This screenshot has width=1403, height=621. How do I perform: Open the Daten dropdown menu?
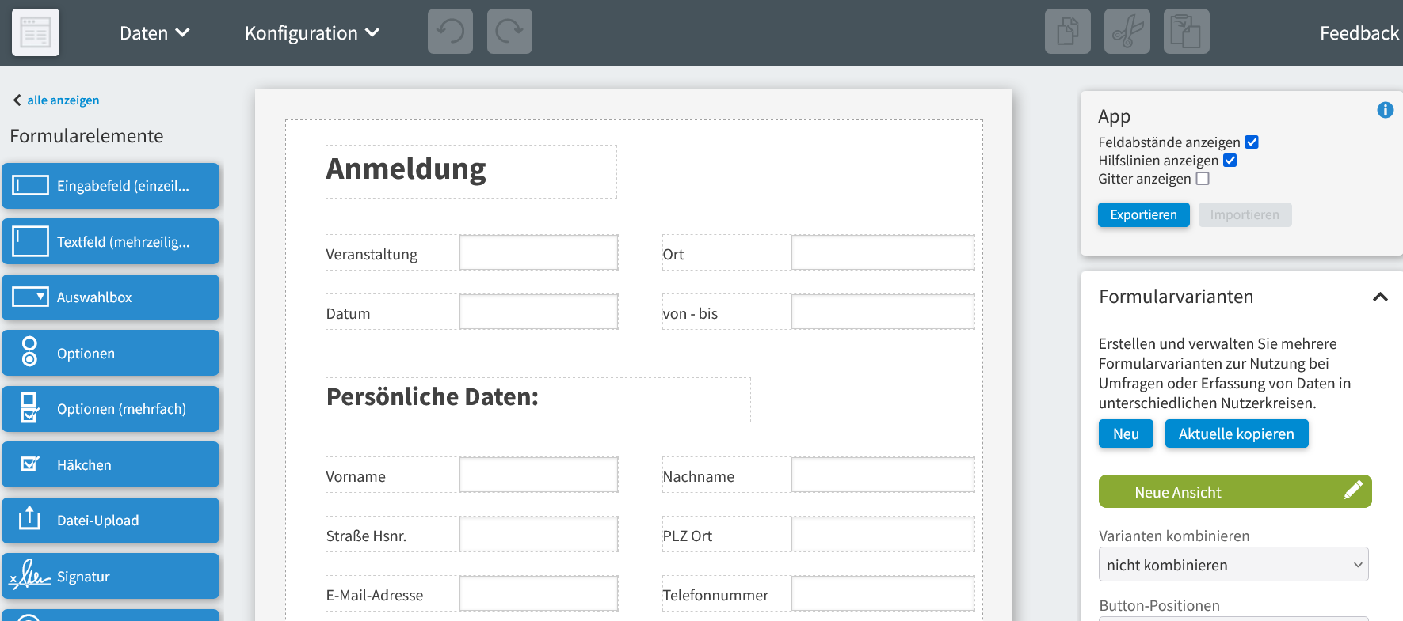(154, 32)
